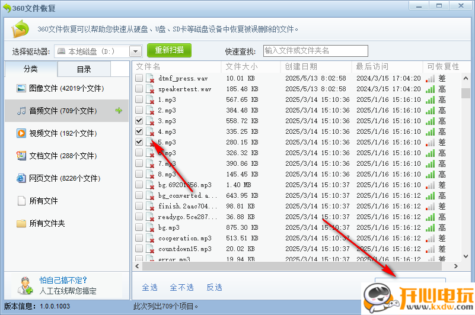Viewport: 475px width, 315px height.
Task: Click the vertical scrollbar thumb of file list
Action: click(x=466, y=93)
